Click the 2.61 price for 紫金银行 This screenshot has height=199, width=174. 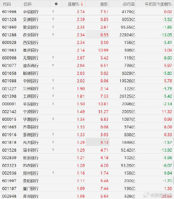(x=104, y=27)
